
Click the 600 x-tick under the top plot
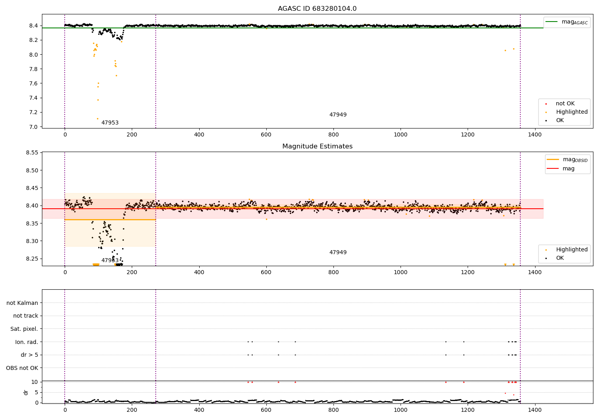coord(266,135)
